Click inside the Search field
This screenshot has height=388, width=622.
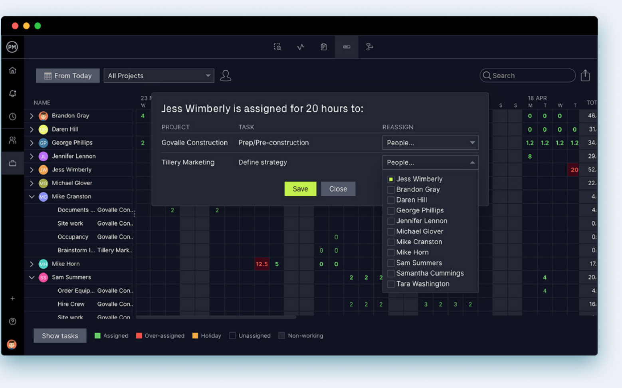(x=527, y=75)
